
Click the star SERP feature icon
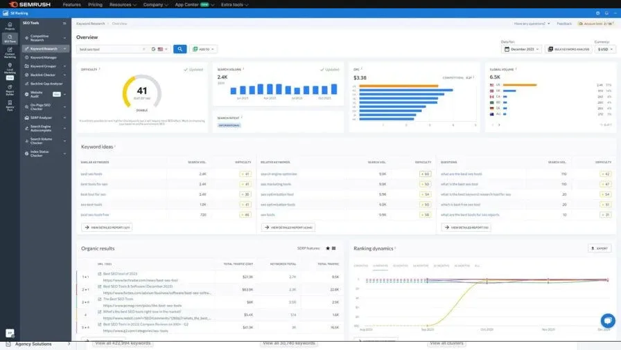click(x=328, y=248)
